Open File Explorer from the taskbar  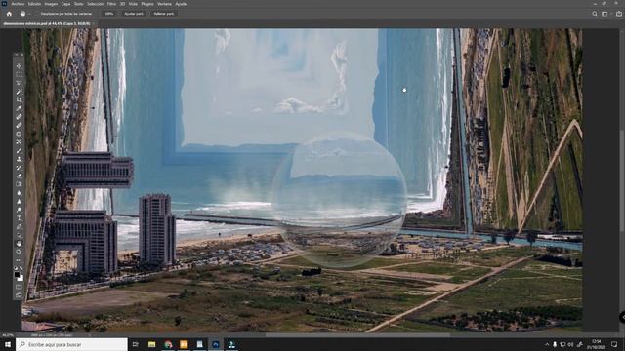click(x=152, y=344)
